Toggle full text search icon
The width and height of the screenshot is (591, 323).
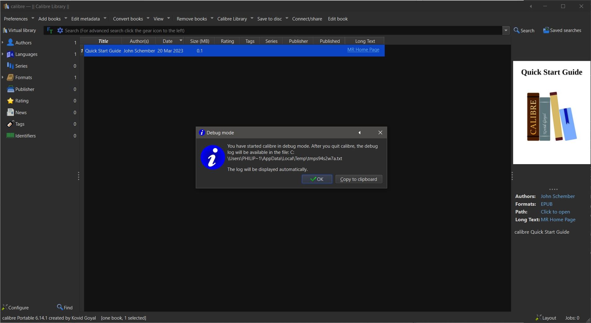[x=50, y=30]
